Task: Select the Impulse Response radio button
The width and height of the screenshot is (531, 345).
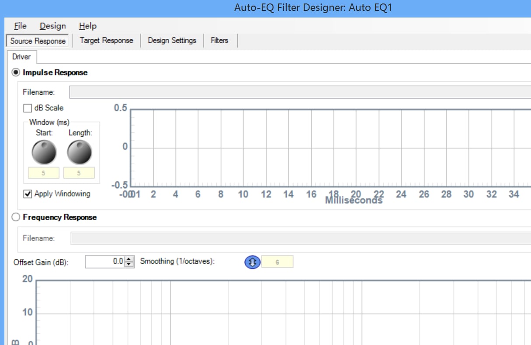Action: tap(16, 72)
